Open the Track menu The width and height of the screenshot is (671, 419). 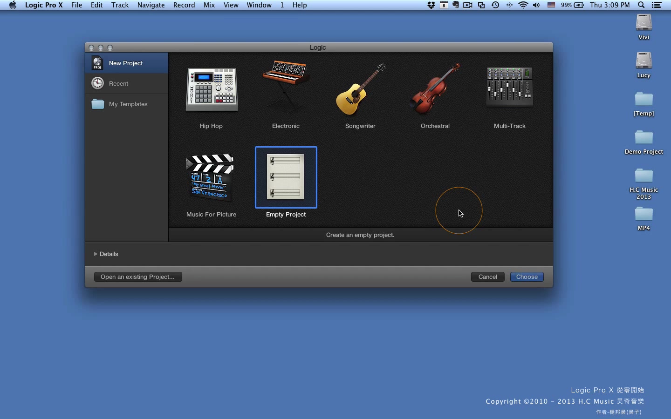[x=120, y=5]
